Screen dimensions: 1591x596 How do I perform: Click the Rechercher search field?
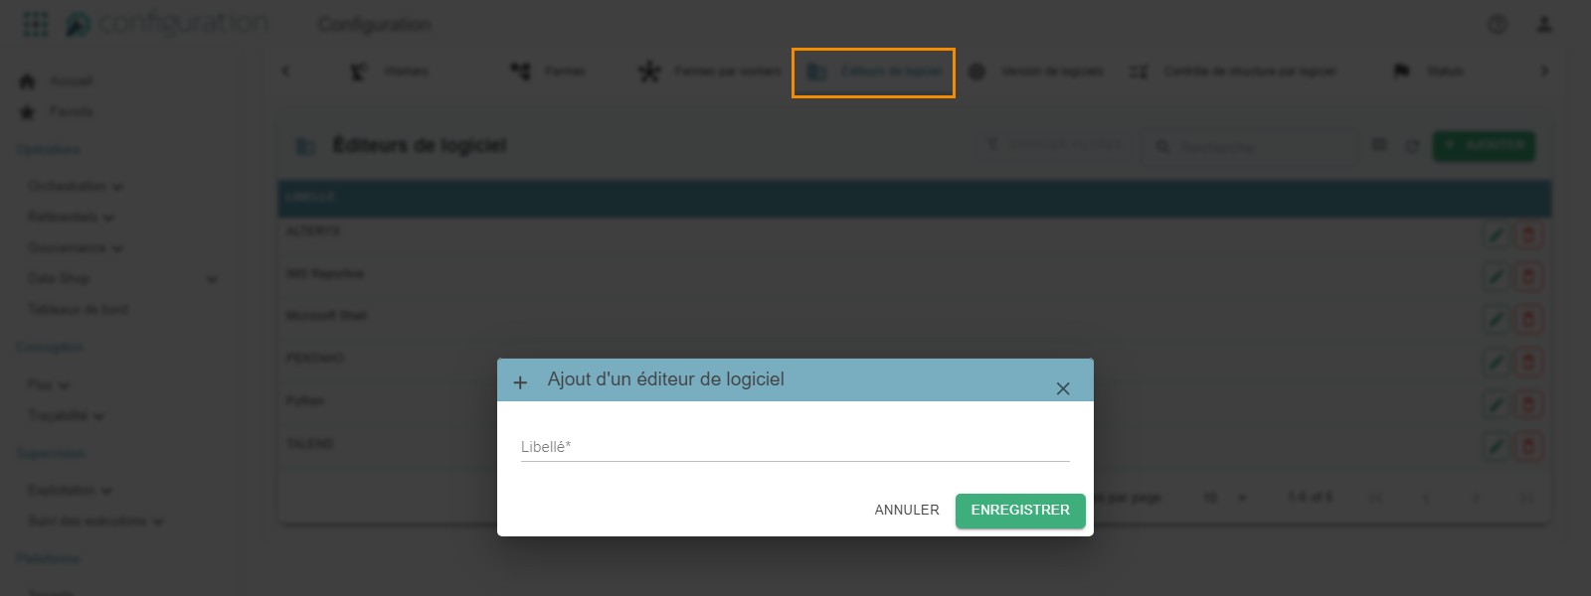click(x=1250, y=147)
